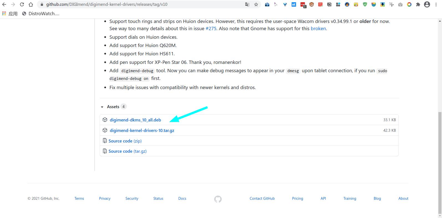The width and height of the screenshot is (442, 218).
Task: Click the address bar URL
Action: pos(107,4)
